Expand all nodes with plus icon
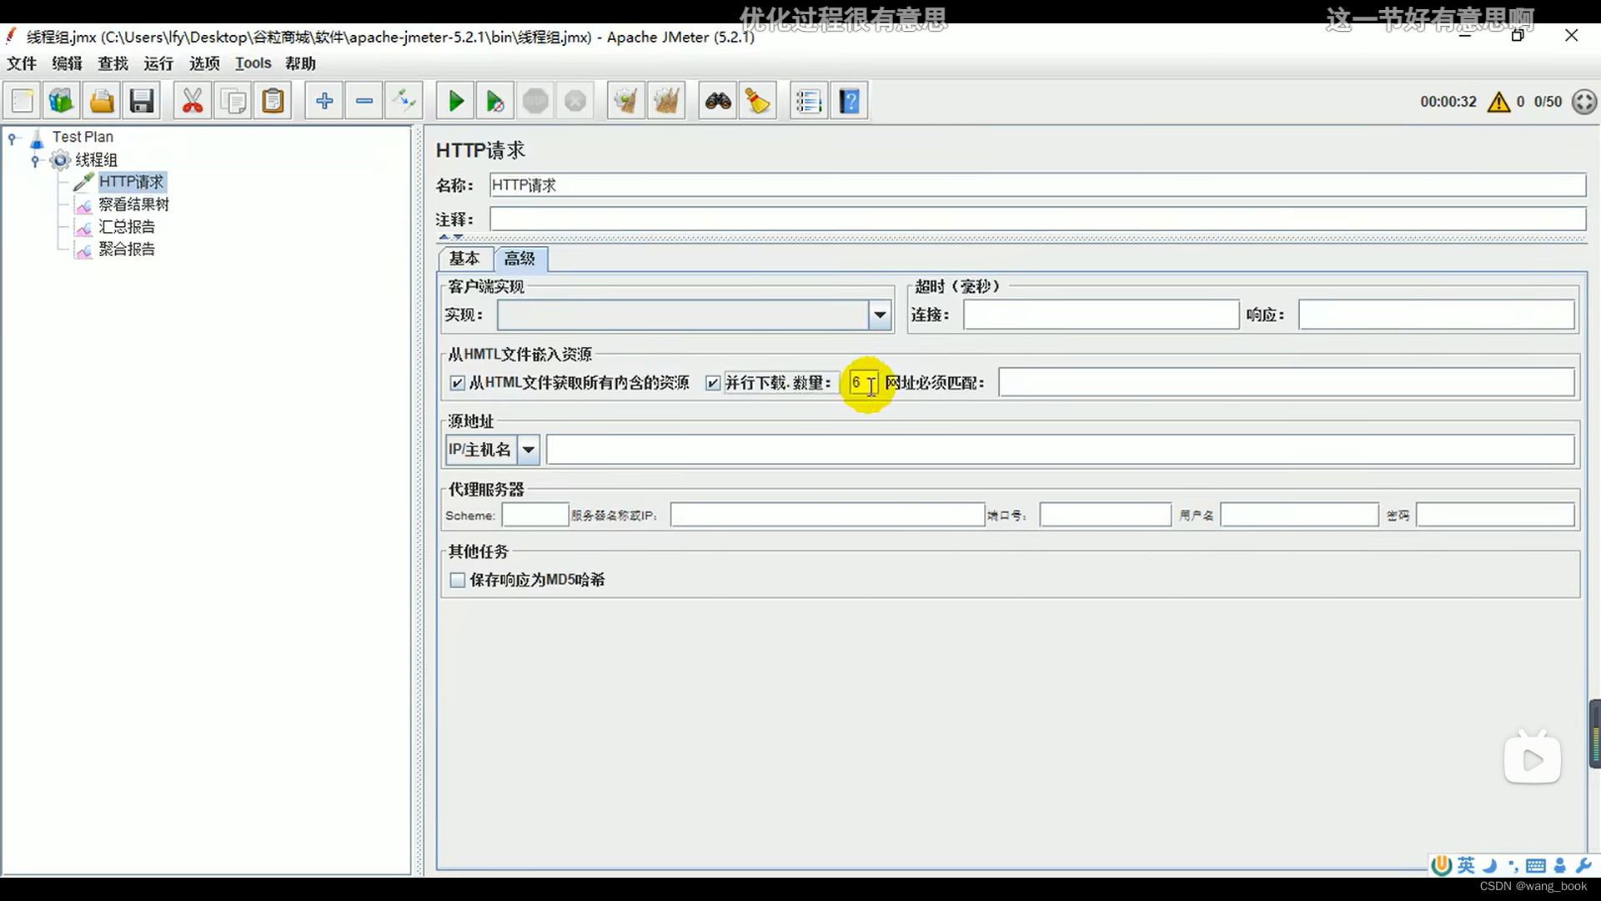Screen dimensions: 1601x901 pos(324,101)
